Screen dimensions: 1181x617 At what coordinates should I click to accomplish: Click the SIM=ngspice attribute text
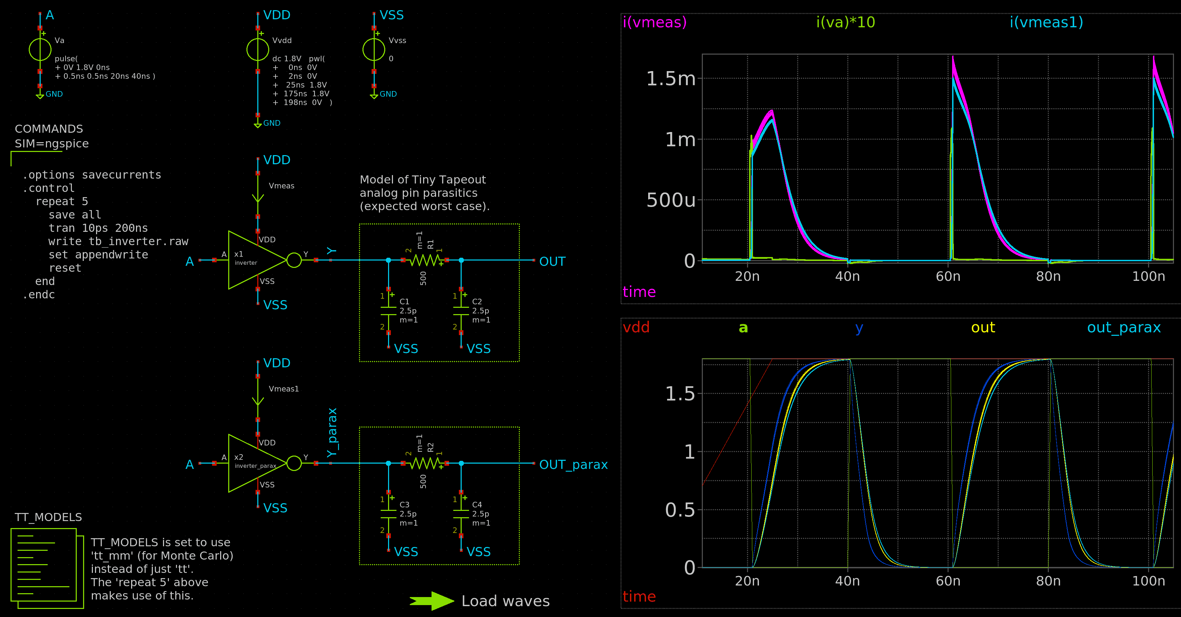(x=51, y=144)
